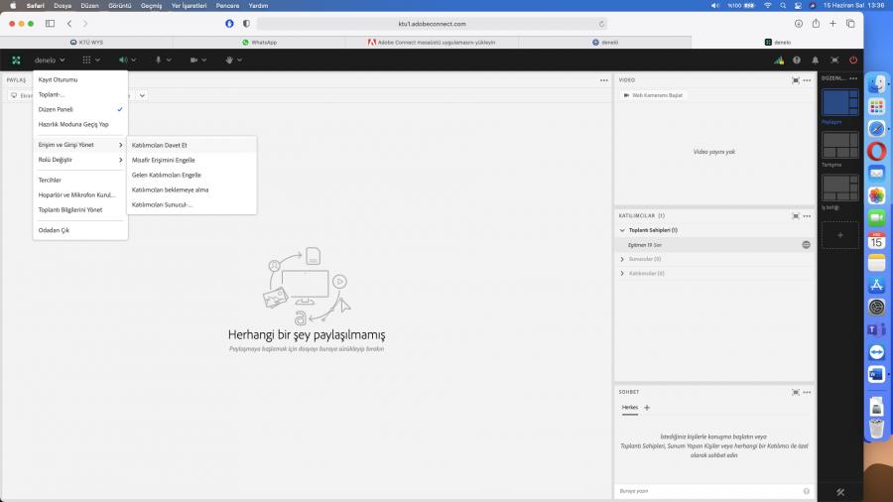Toggle the webcam icon in top bar

(193, 60)
